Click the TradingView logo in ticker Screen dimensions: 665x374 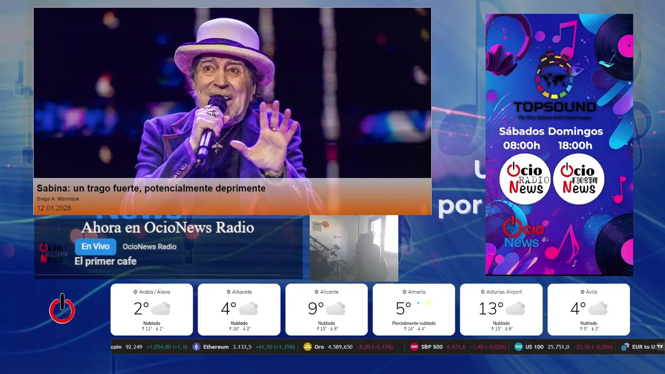[x=660, y=347]
